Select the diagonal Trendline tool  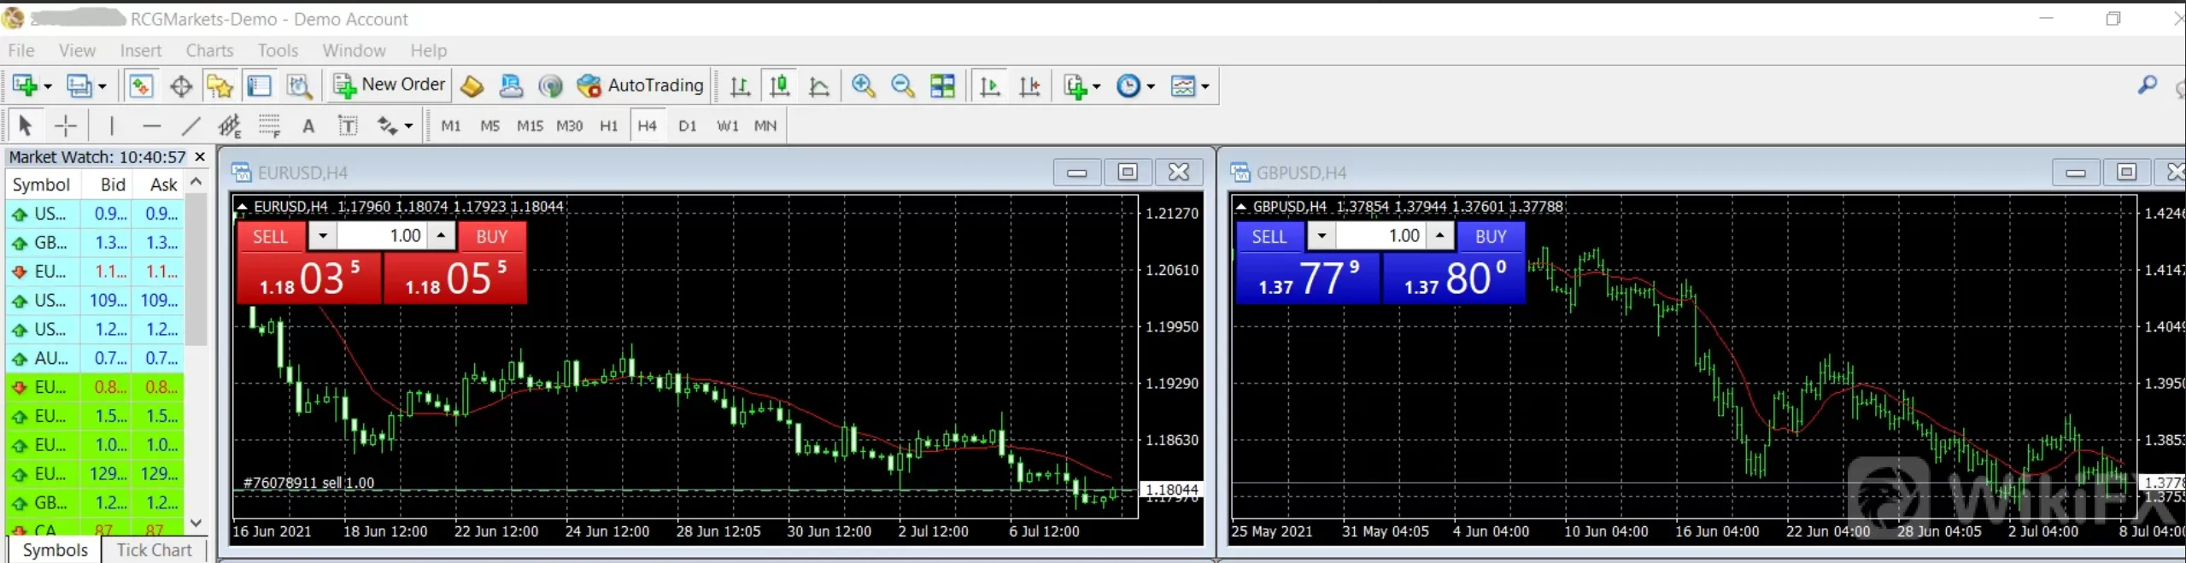190,126
